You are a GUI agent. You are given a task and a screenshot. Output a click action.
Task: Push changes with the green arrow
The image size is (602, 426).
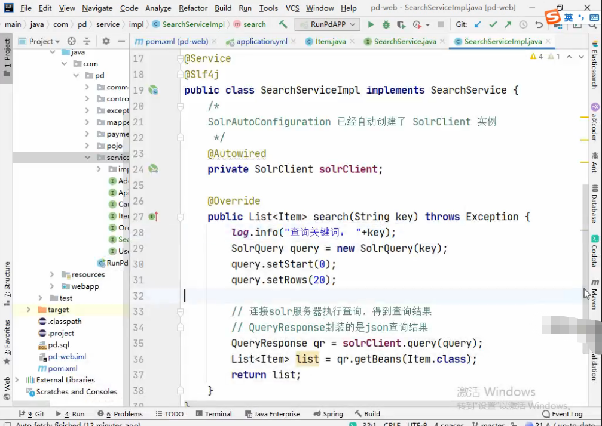click(508, 24)
